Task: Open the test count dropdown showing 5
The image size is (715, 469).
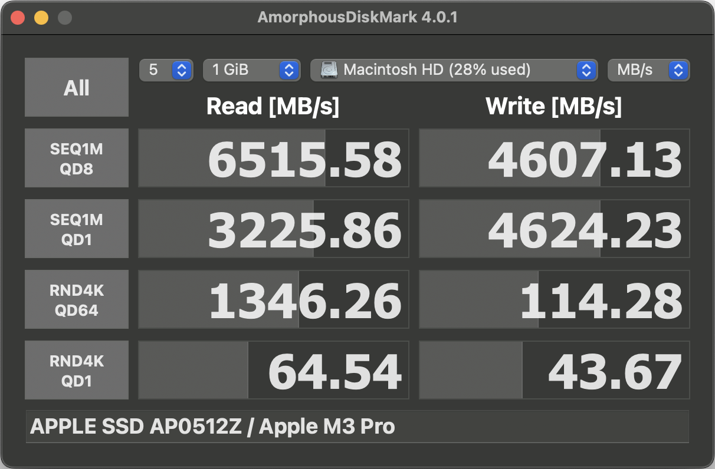Action: tap(166, 70)
